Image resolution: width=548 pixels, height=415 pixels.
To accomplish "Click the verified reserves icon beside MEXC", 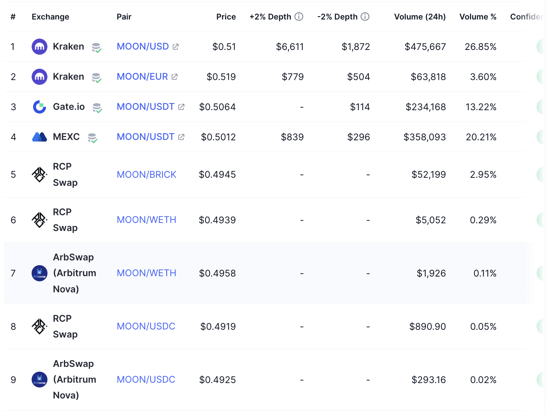I will (92, 138).
